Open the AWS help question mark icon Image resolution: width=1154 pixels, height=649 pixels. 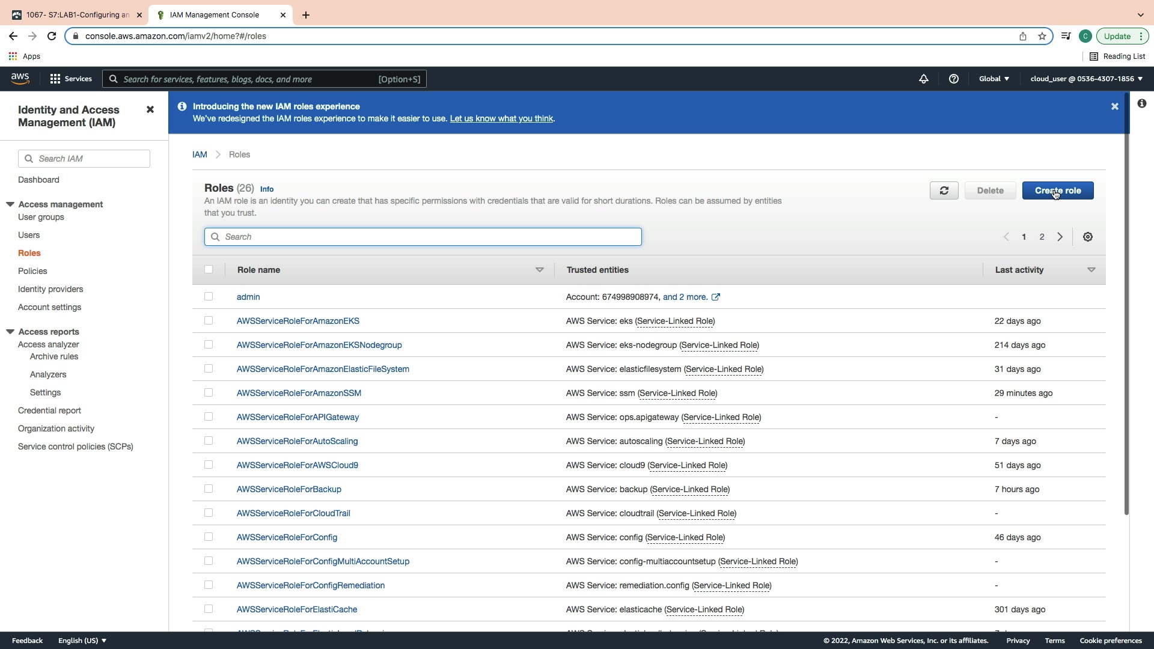[953, 79]
